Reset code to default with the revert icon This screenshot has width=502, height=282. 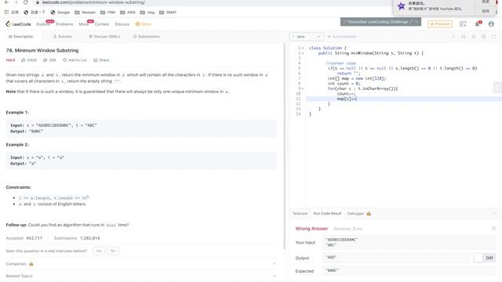(x=474, y=37)
